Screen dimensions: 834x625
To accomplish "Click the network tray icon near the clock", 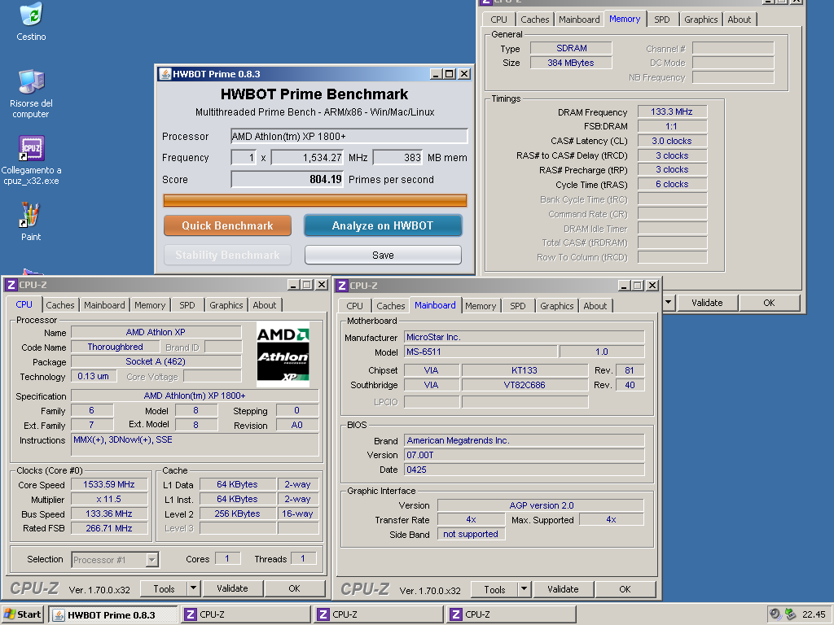I will point(790,614).
